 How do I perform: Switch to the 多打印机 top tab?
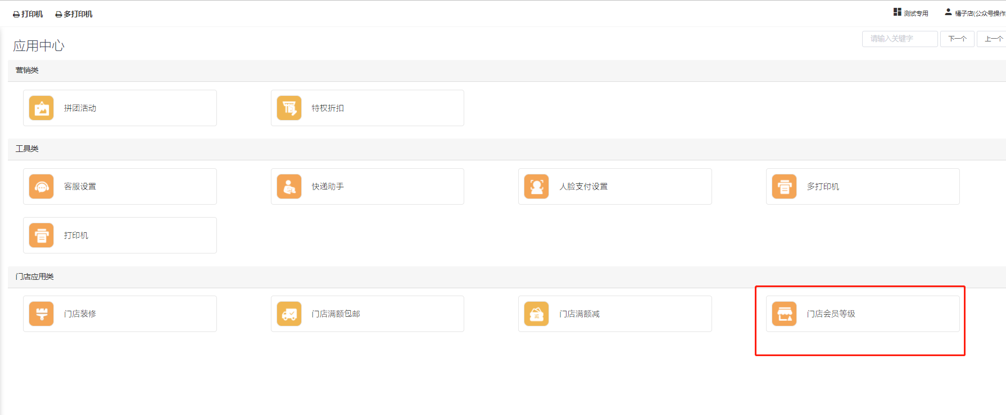coord(74,14)
